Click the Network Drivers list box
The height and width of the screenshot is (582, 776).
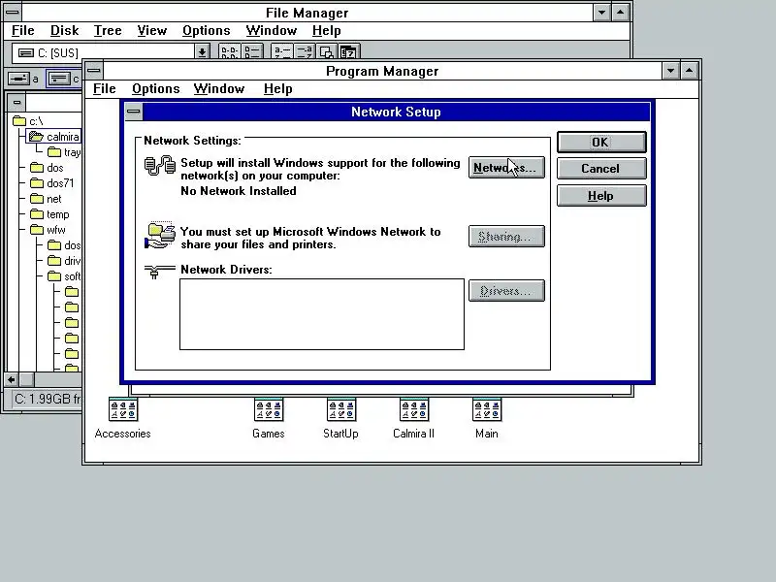[322, 314]
